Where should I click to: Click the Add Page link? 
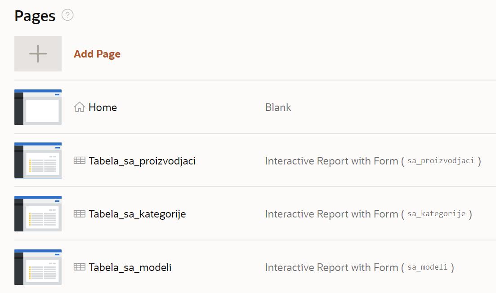click(97, 54)
